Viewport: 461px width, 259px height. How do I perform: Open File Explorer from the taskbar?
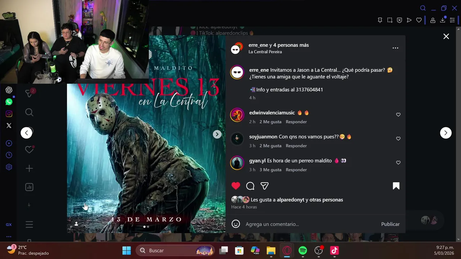click(x=271, y=250)
